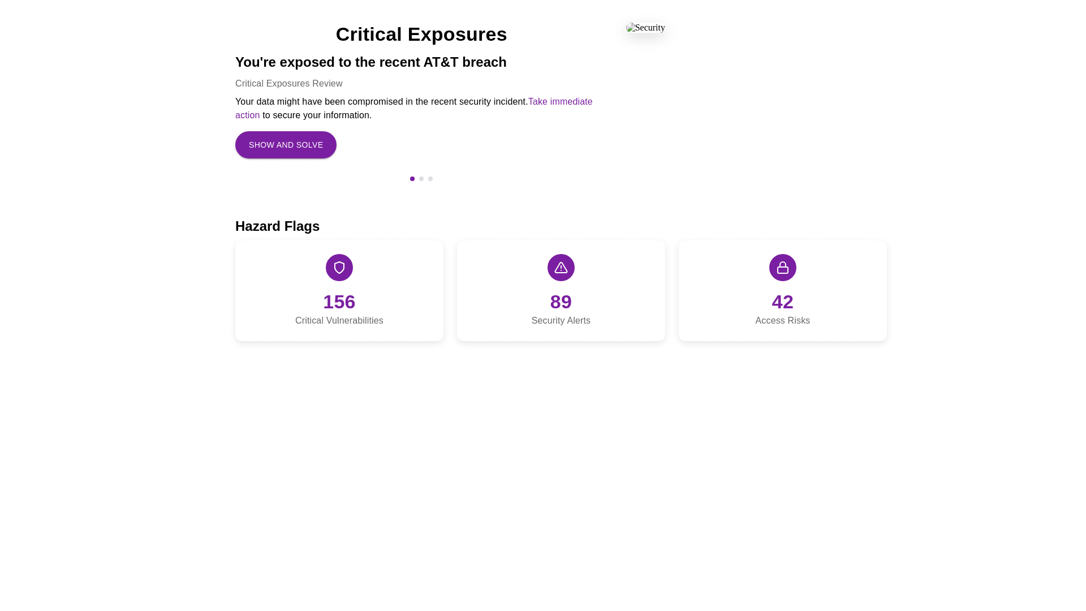
Task: Click the broken Security image placeholder
Action: click(645, 27)
